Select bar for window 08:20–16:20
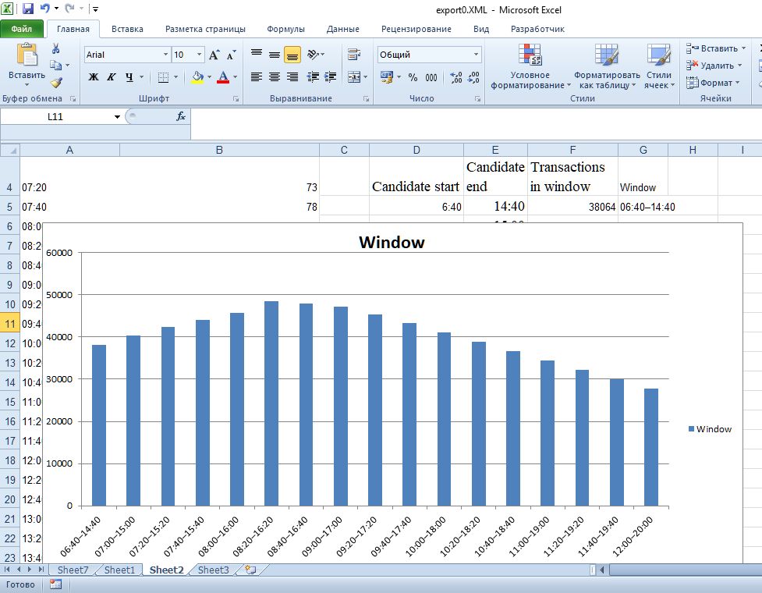The image size is (762, 593). click(271, 403)
